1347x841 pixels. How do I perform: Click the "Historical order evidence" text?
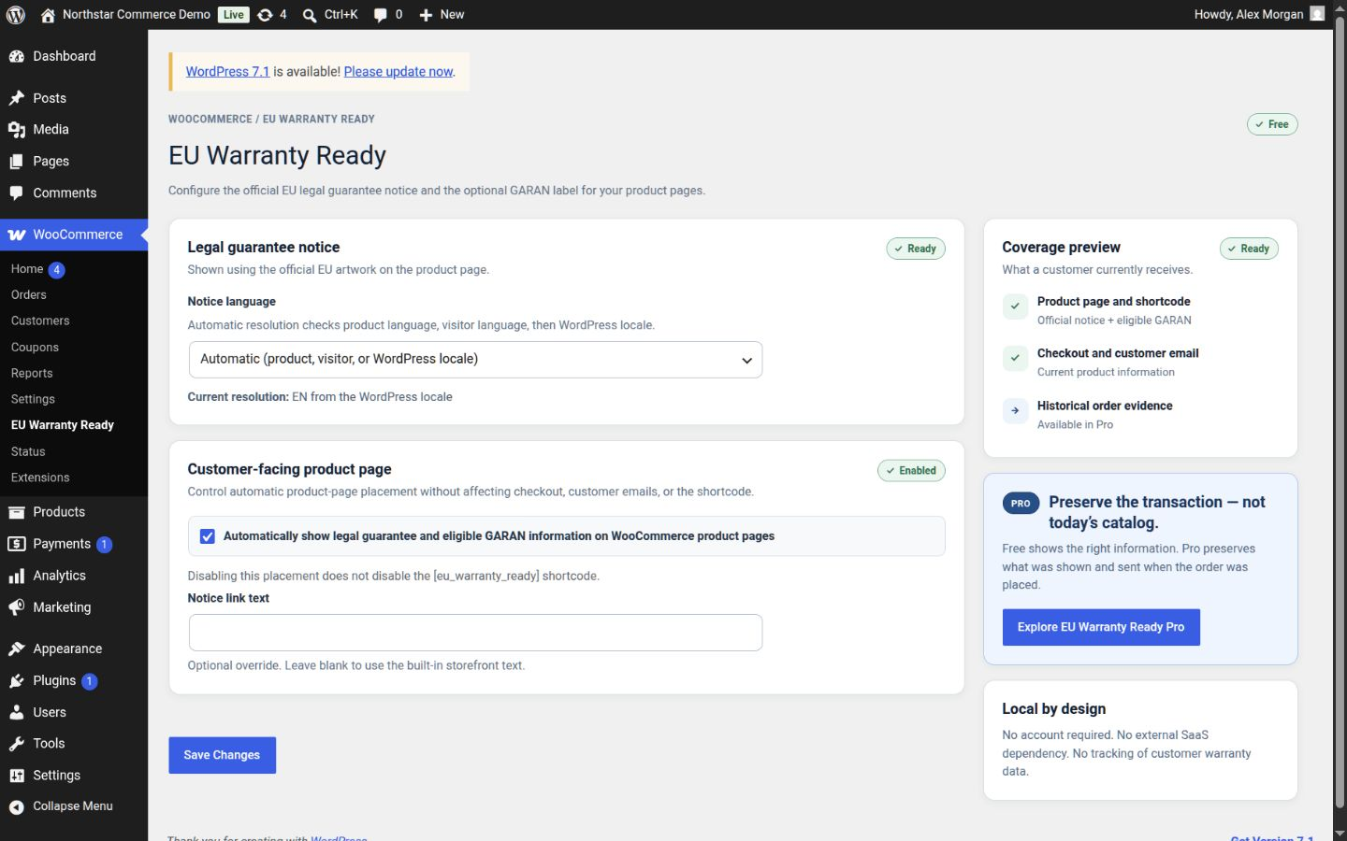point(1105,406)
